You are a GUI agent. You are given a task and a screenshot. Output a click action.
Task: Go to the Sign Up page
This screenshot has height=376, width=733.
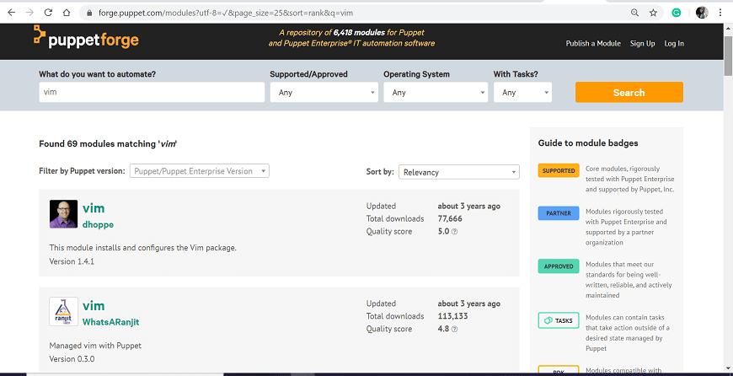click(642, 44)
